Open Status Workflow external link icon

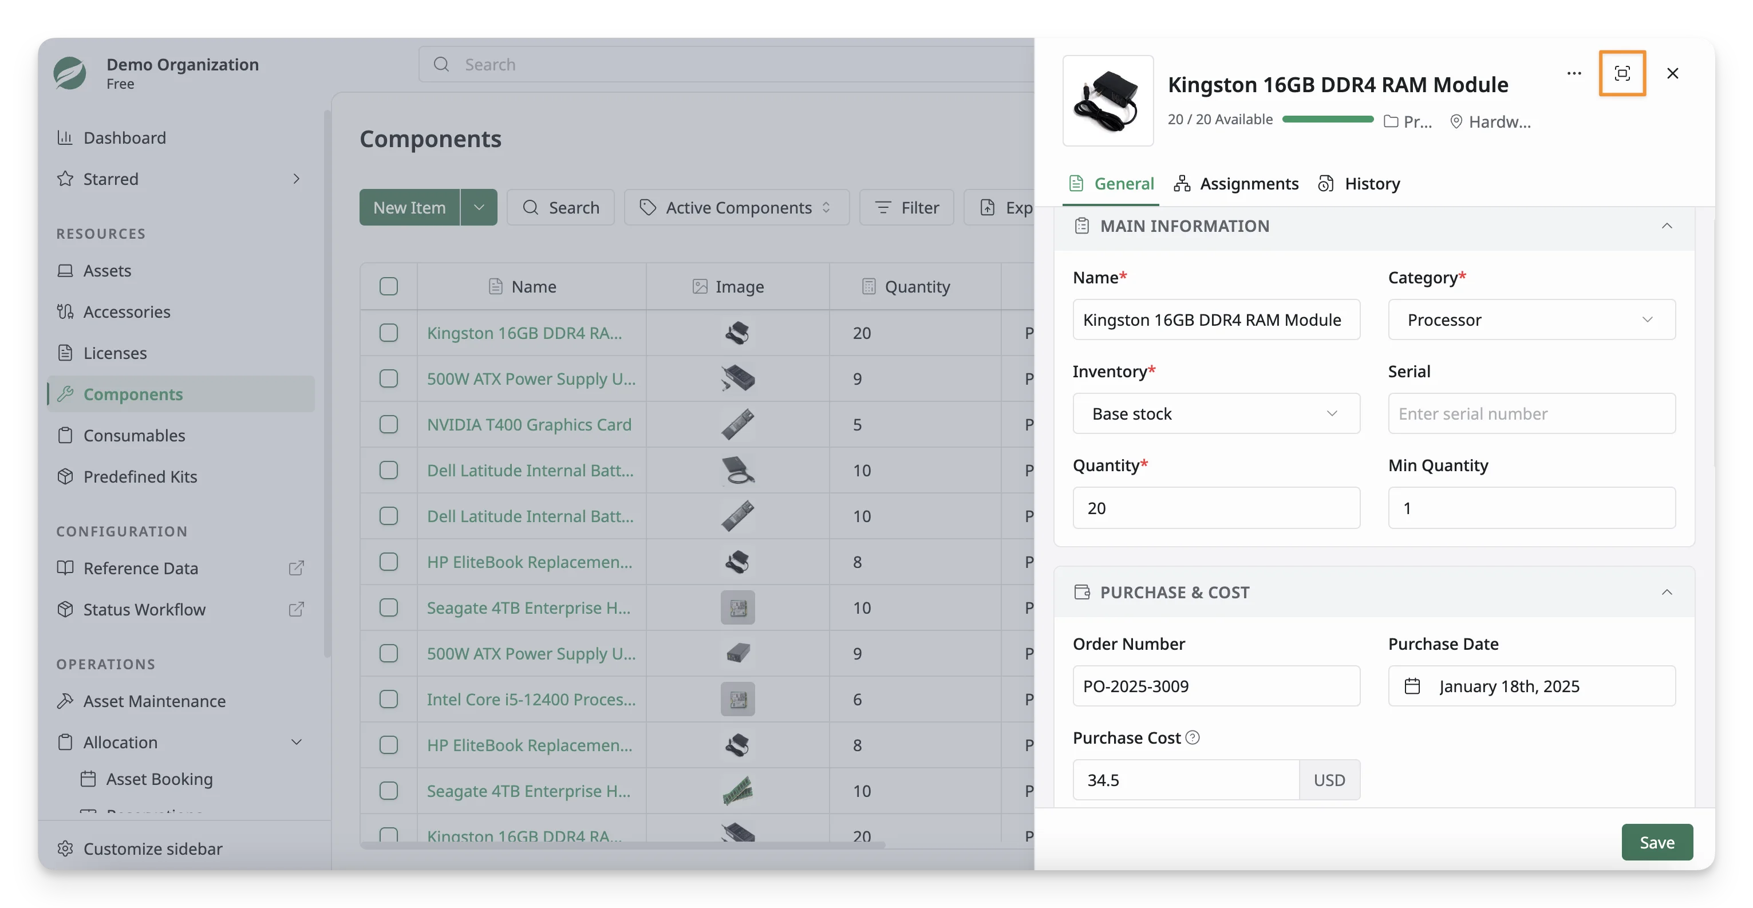[295, 609]
